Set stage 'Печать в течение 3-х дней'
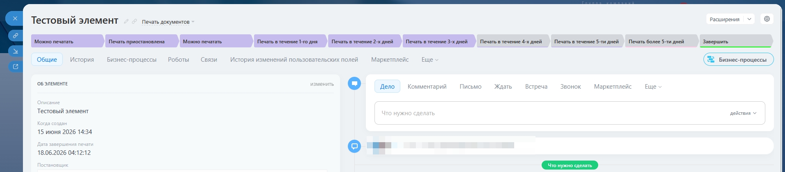 click(439, 41)
